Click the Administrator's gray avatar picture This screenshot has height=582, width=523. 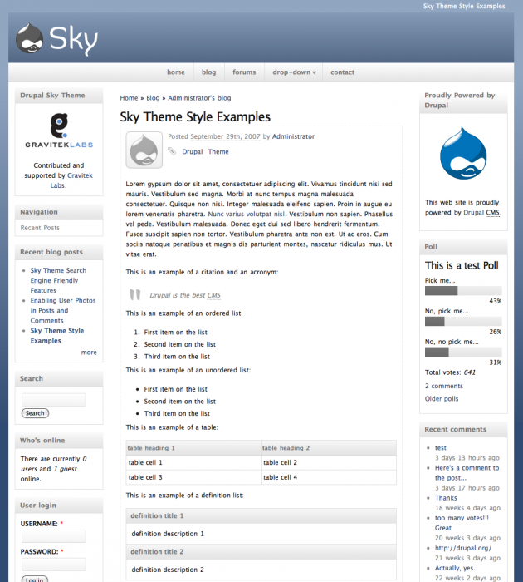144,150
